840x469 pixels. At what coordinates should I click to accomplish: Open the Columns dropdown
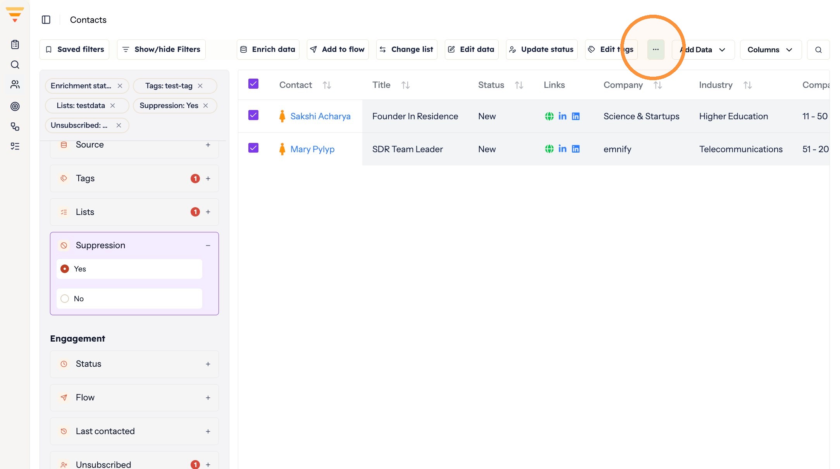point(770,50)
